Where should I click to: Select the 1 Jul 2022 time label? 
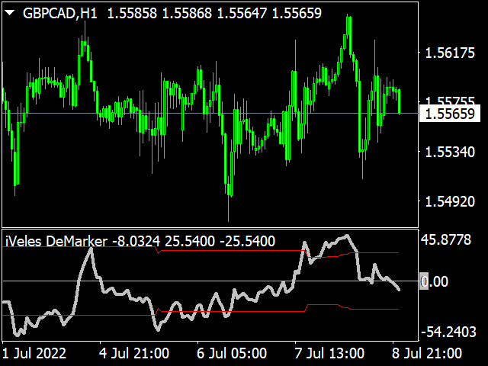pyautogui.click(x=34, y=354)
